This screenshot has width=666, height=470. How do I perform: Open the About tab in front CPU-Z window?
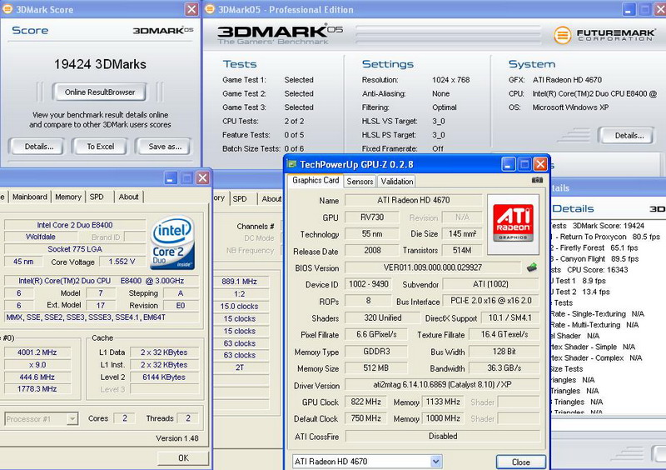pos(129,197)
